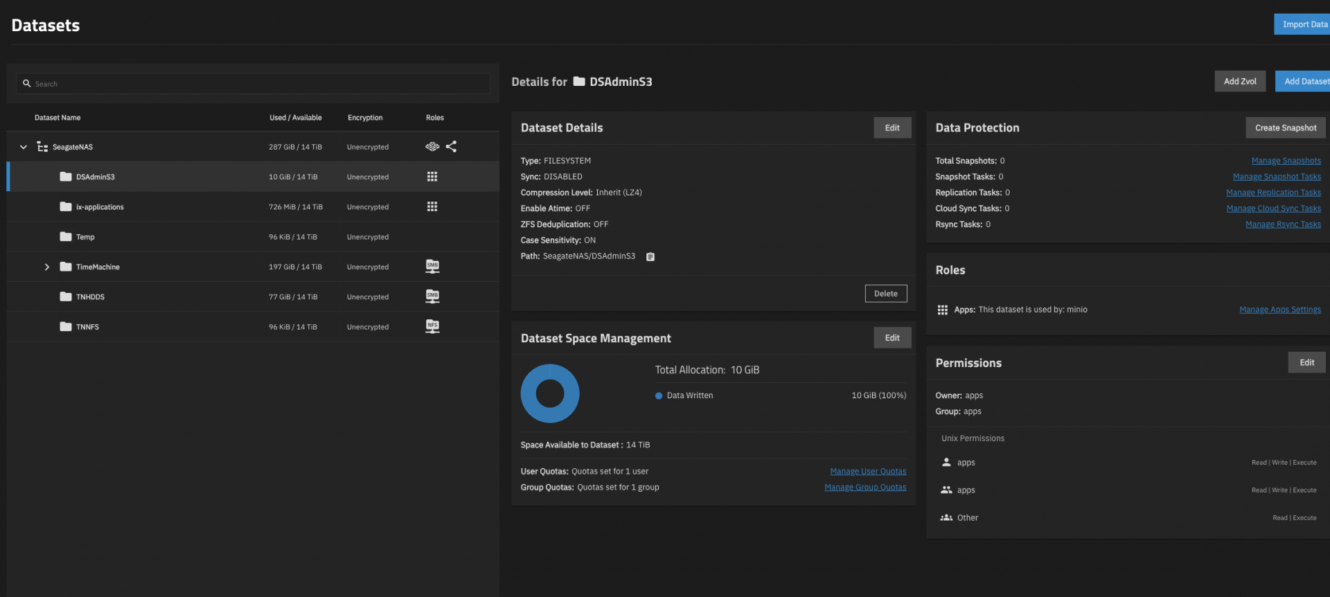Delete the DSAdminS3 dataset
The height and width of the screenshot is (597, 1330).
[886, 294]
